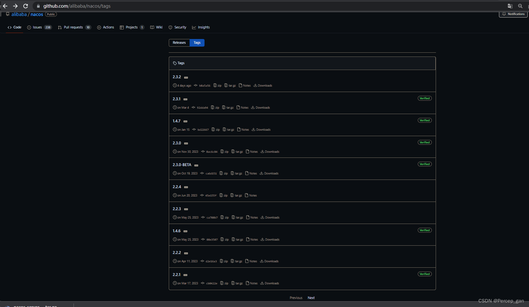
Task: Open the Code tab
Action: (x=14, y=27)
